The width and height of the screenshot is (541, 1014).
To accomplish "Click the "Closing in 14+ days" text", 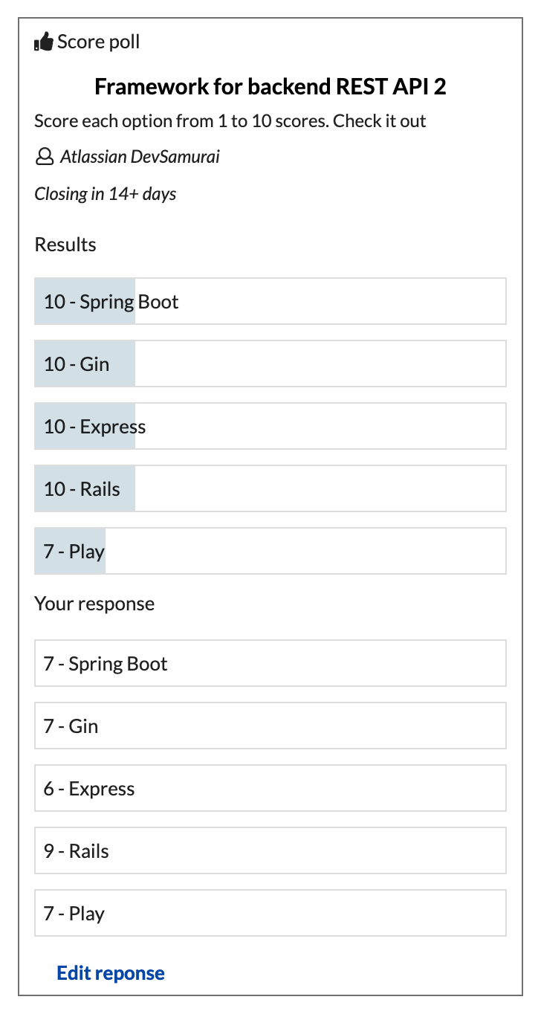I will click(x=106, y=194).
